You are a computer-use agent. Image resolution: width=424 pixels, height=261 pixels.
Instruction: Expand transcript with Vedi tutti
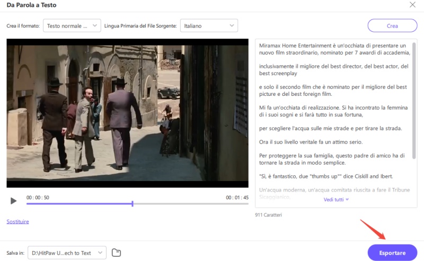[x=336, y=200]
